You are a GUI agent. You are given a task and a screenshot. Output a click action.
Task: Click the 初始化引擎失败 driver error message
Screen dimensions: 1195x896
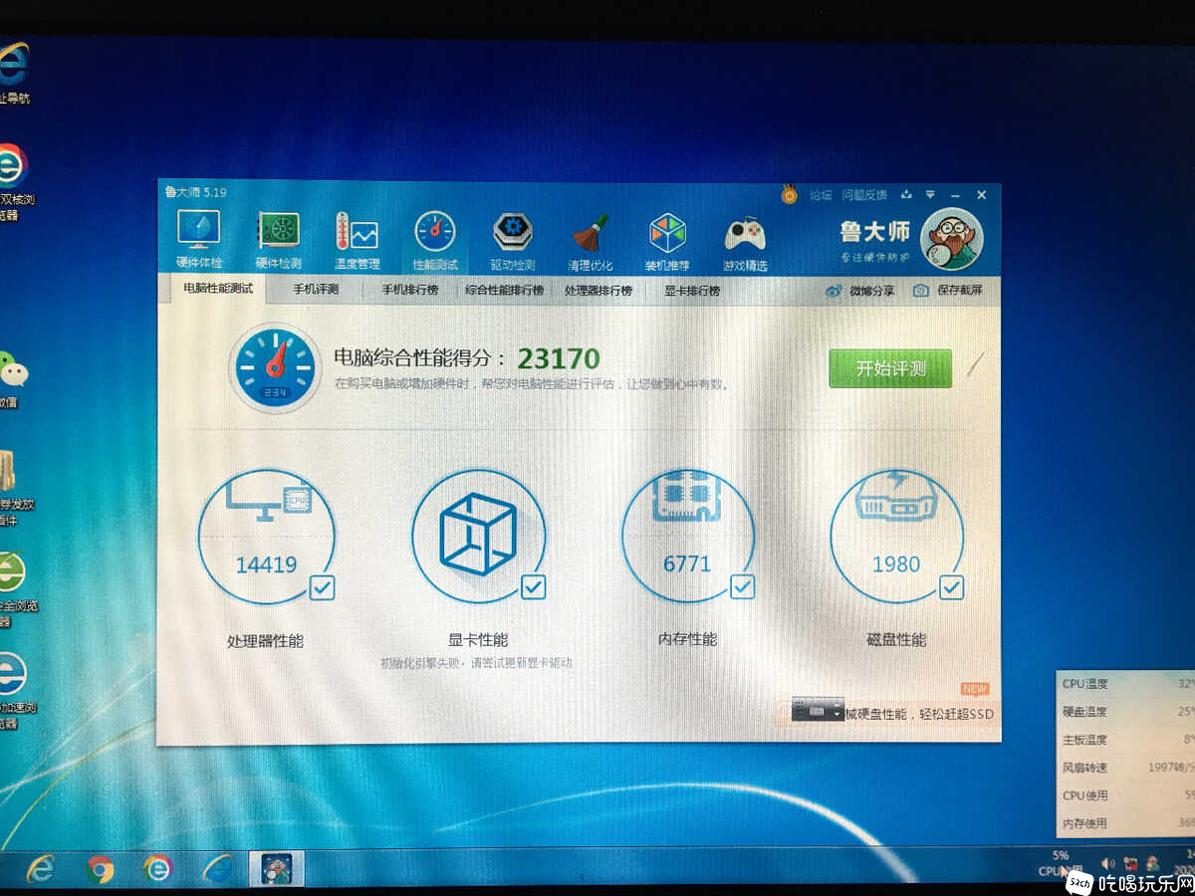pyautogui.click(x=476, y=663)
